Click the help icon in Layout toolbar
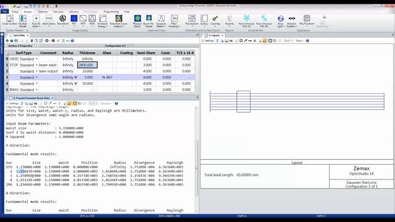The image size is (395, 222). coord(307,41)
